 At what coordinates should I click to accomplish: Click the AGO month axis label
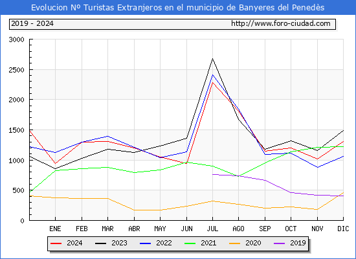(x=238, y=229)
